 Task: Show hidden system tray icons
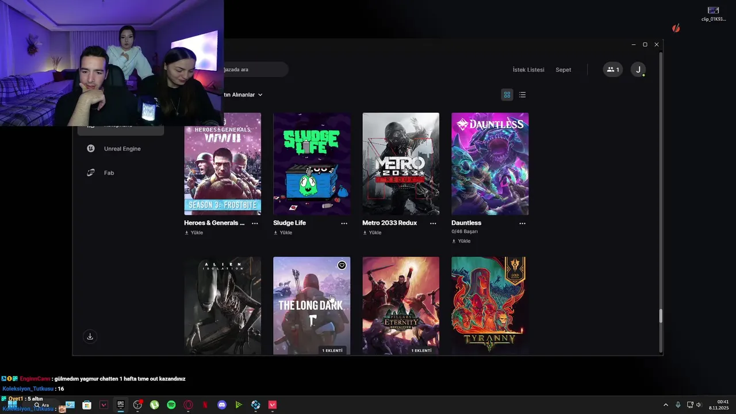[666, 405]
